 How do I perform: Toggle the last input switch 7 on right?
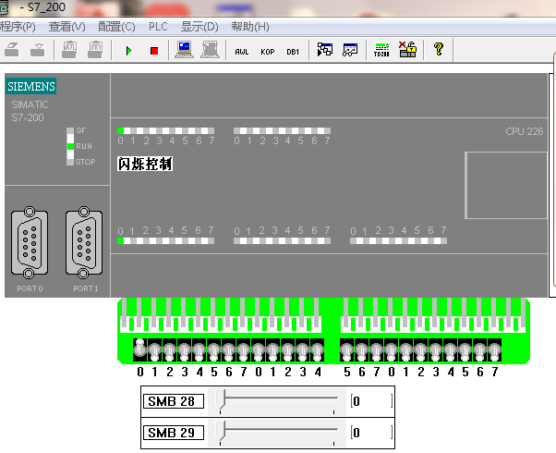pos(494,350)
